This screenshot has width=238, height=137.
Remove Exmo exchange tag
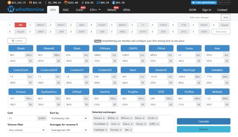(119, 124)
